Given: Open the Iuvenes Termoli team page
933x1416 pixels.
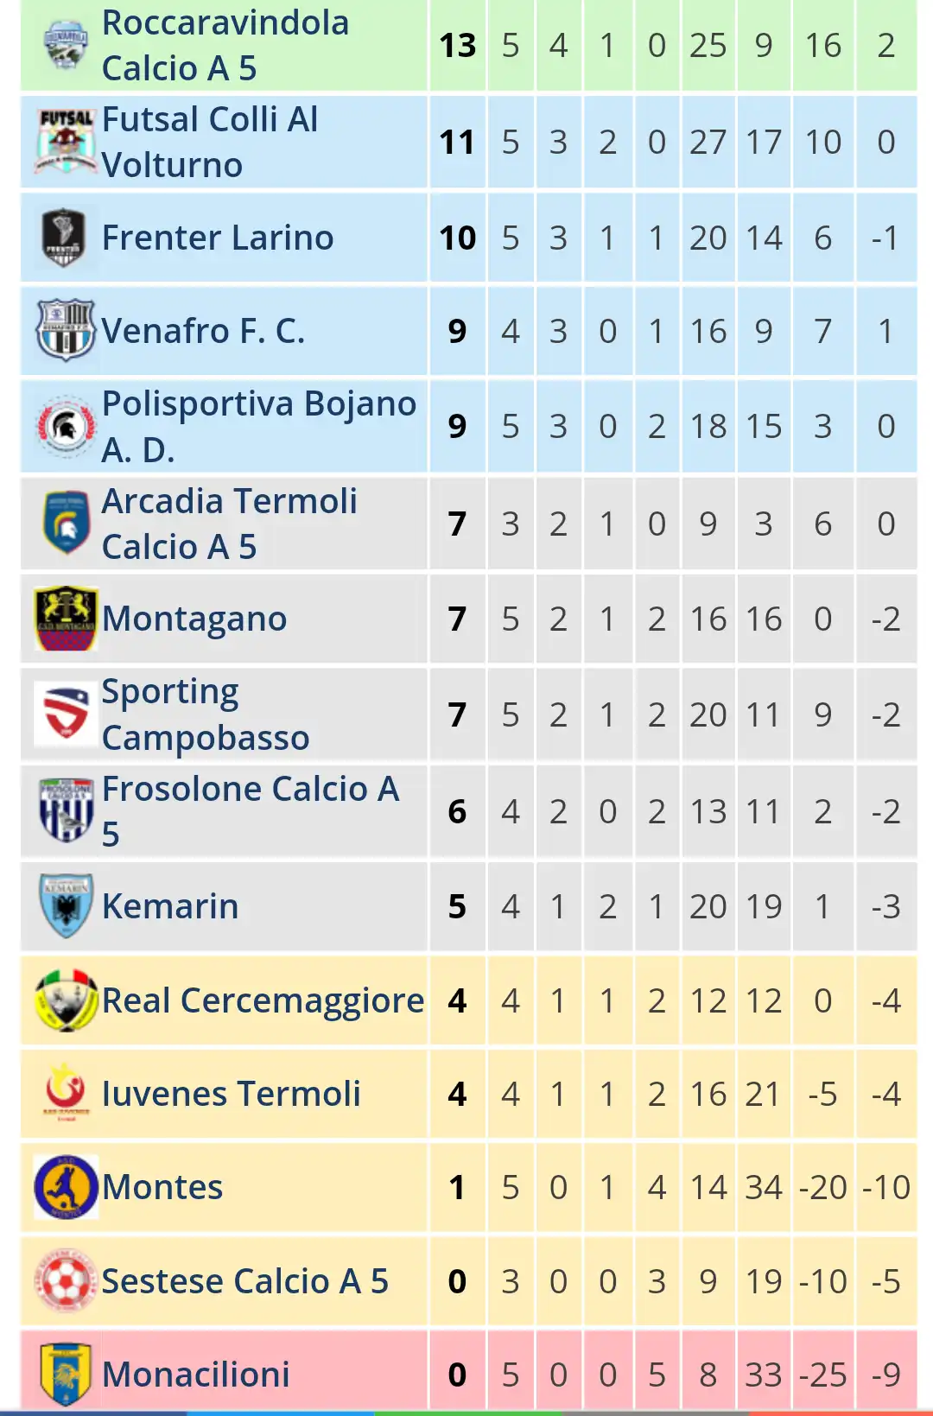Looking at the screenshot, I should (231, 1094).
